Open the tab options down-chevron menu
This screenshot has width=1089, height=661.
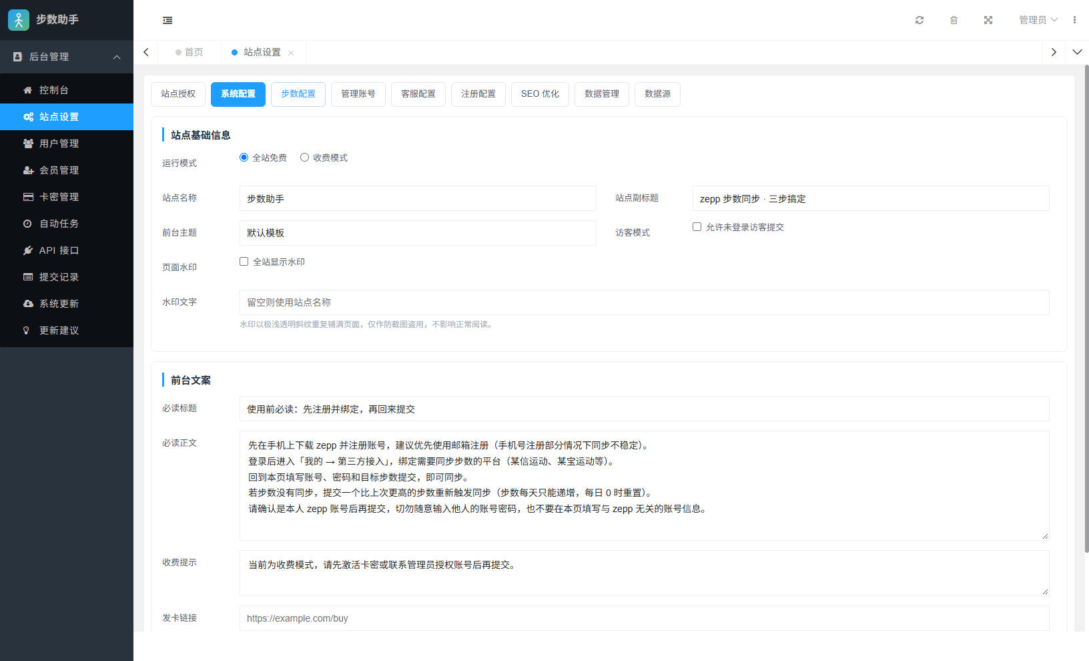click(1077, 52)
